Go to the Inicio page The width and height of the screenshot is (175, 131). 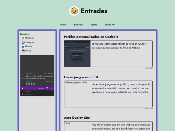pos(63,25)
